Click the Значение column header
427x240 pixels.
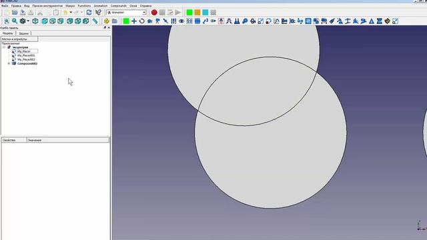click(x=68, y=140)
